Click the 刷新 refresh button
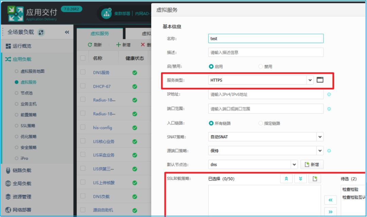Screen dimensions: 367x217 tap(94, 45)
